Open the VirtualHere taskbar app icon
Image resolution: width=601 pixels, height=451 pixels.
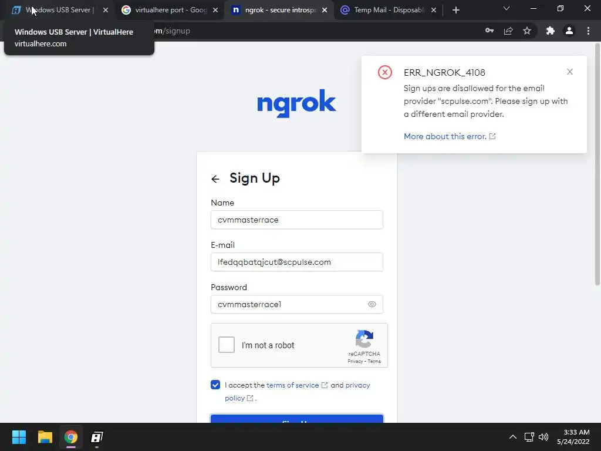[x=97, y=437]
